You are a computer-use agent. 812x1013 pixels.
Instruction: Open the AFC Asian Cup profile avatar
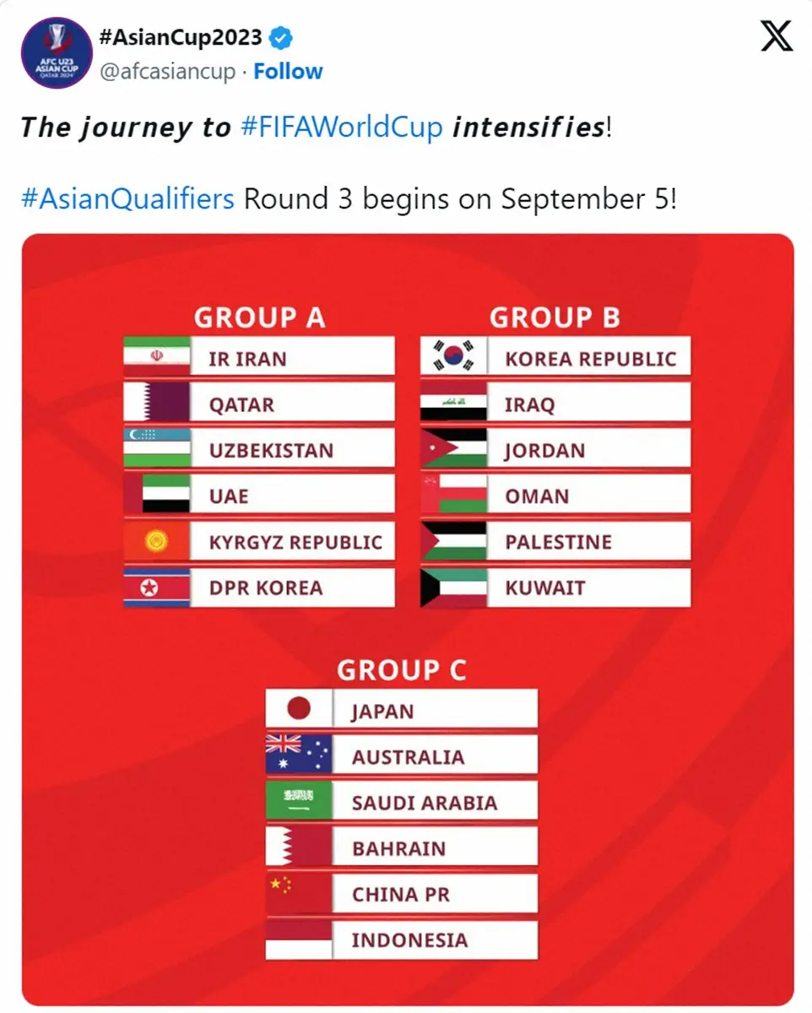(x=57, y=52)
